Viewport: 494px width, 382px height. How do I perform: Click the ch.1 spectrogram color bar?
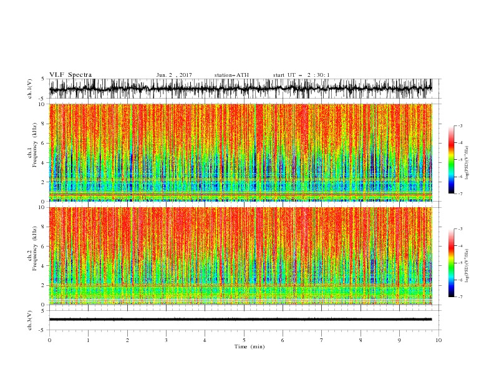coord(451,160)
